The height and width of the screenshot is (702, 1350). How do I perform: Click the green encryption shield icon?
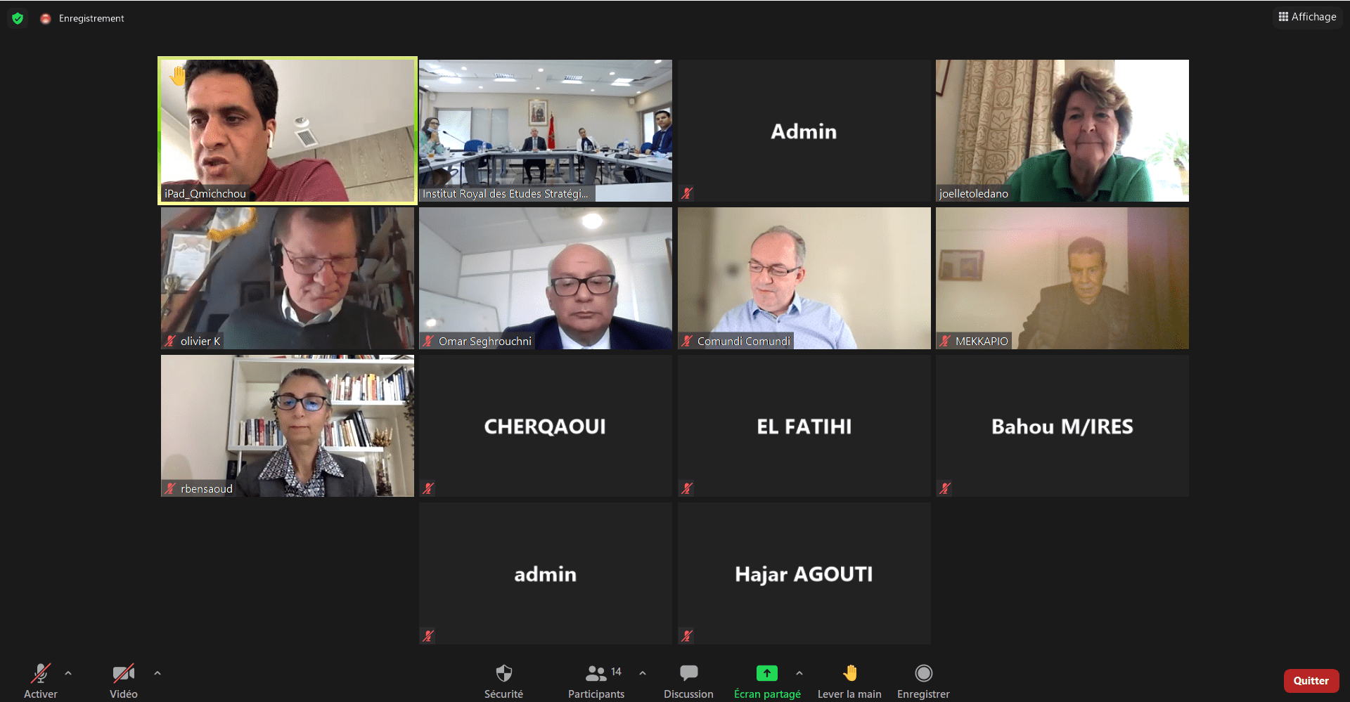[18, 18]
